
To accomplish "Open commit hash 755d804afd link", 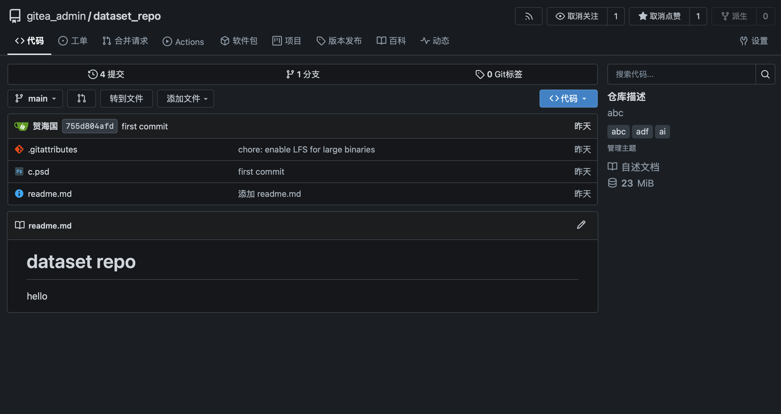I will 89,126.
